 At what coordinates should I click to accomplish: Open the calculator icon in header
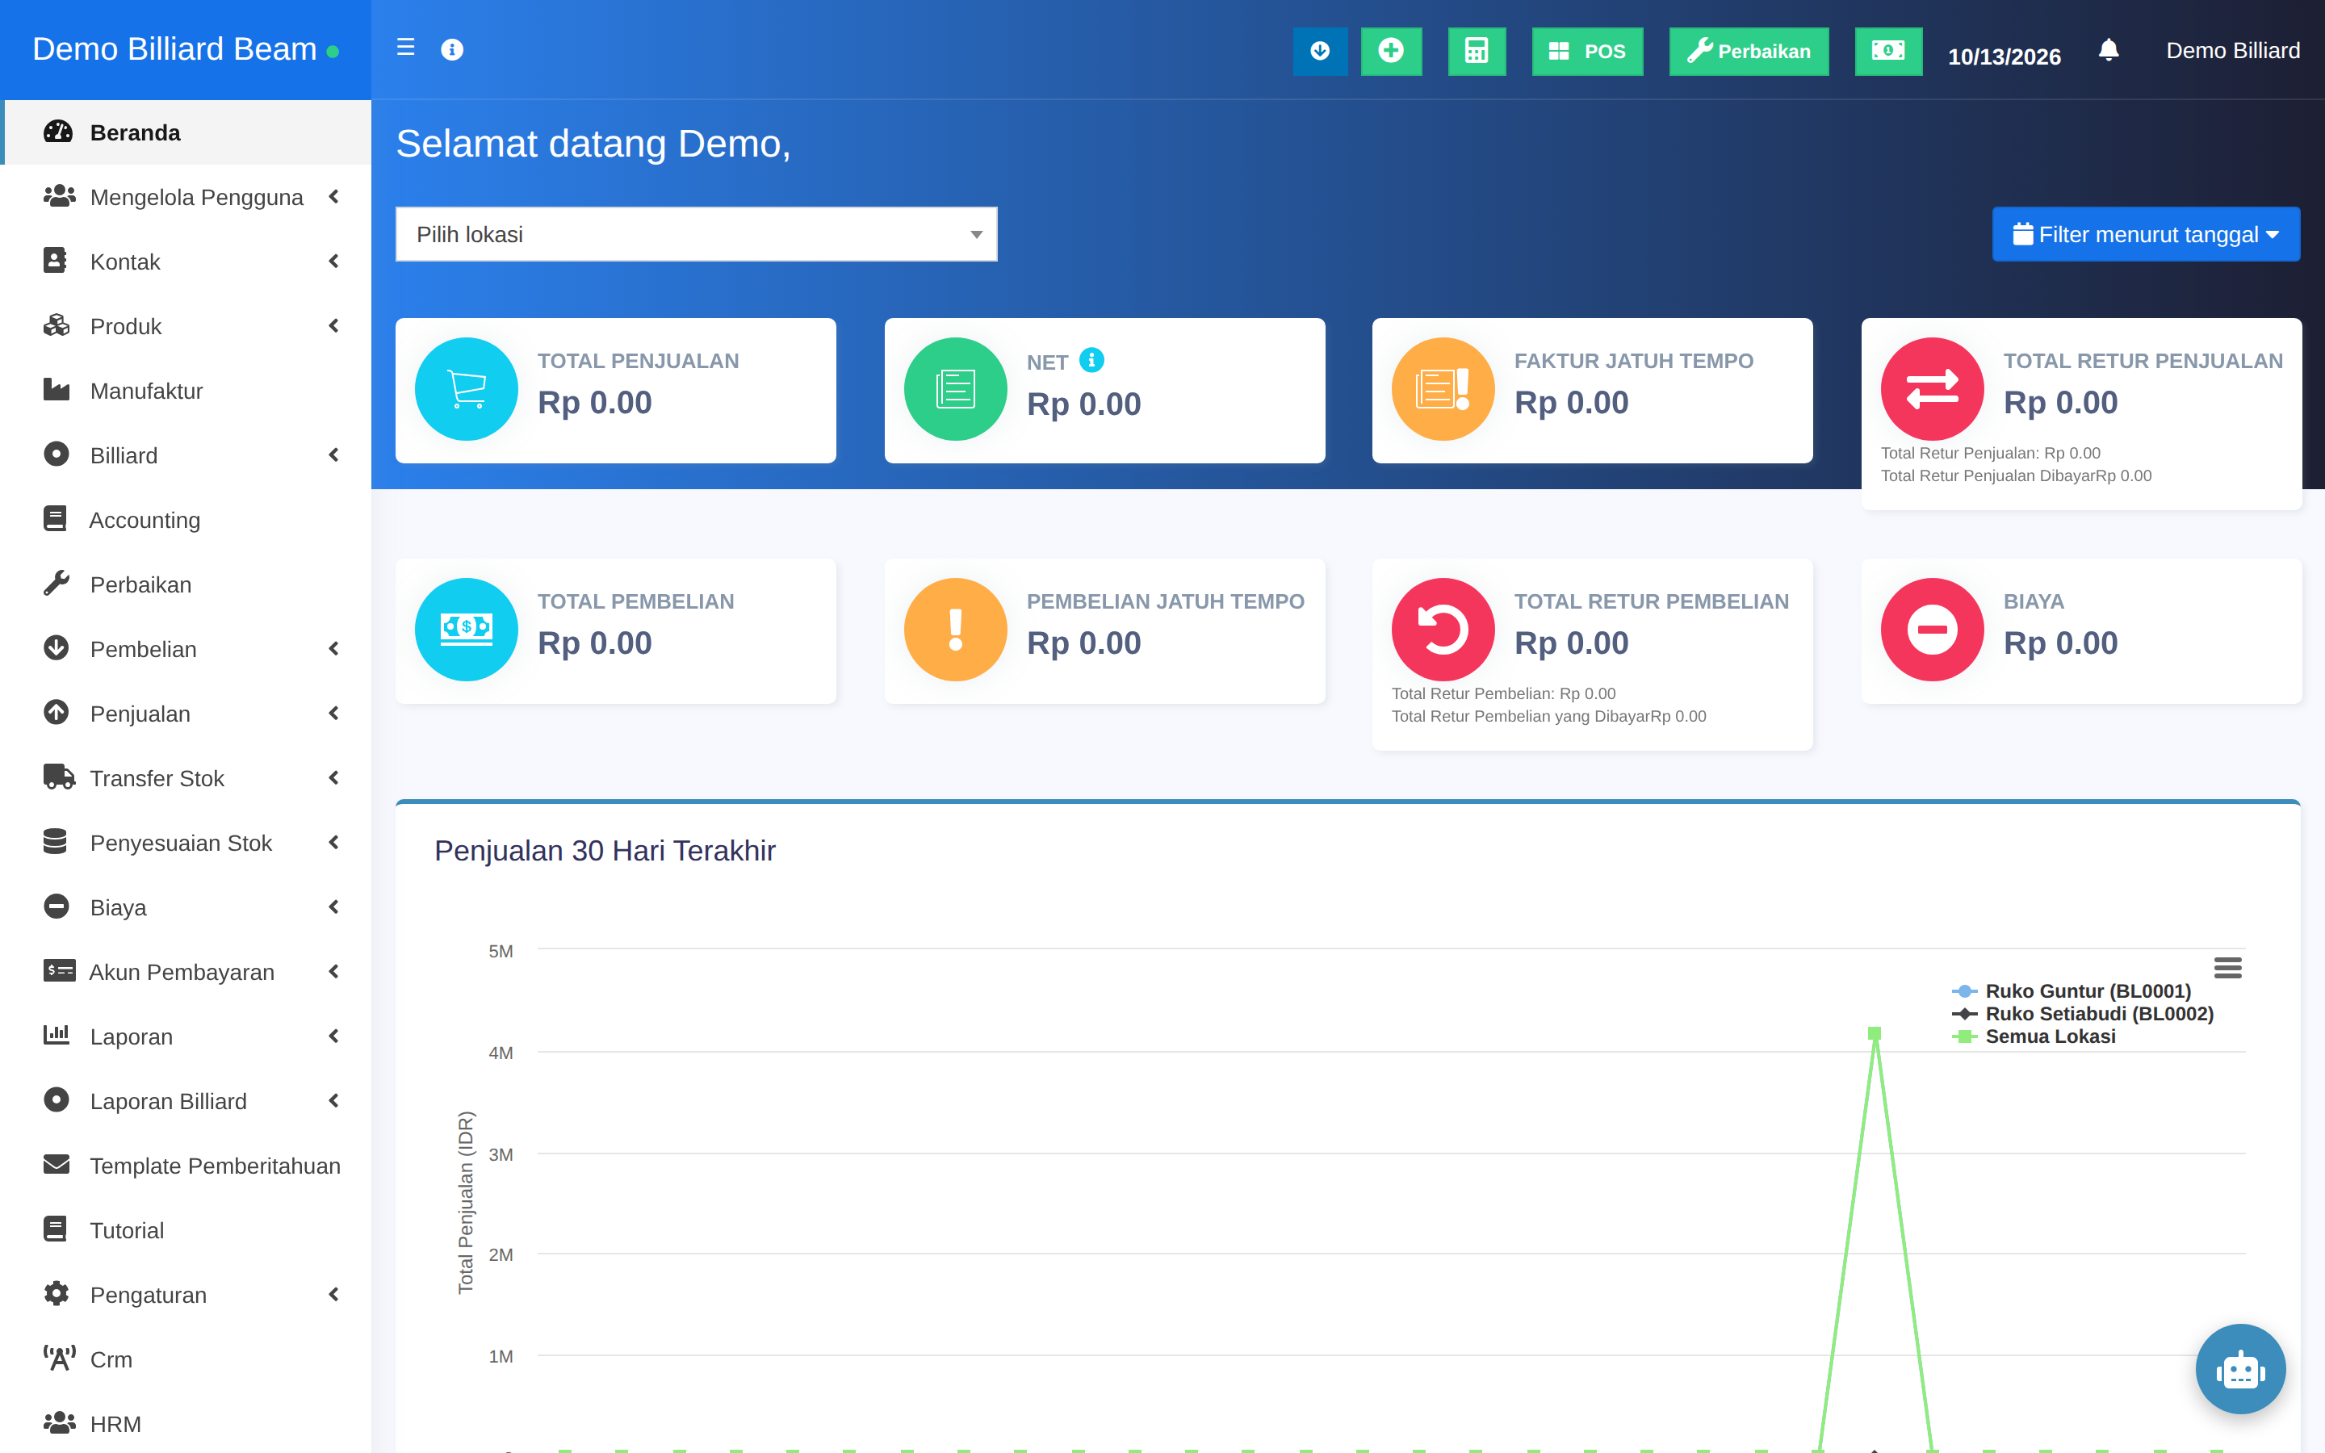(1477, 51)
